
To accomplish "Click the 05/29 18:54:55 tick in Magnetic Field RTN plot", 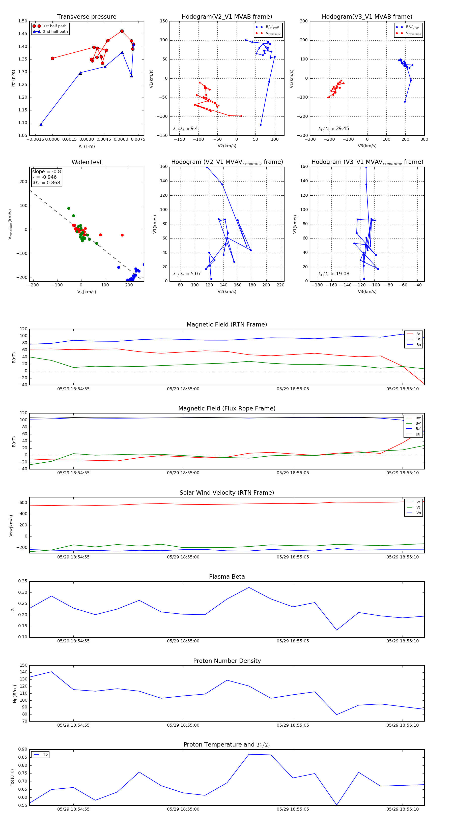I will [x=73, y=389].
